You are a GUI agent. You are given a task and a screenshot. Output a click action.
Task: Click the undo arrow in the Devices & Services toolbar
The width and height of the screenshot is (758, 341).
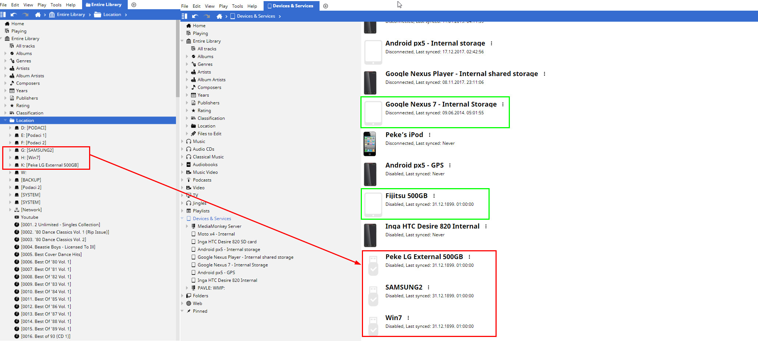(x=195, y=16)
